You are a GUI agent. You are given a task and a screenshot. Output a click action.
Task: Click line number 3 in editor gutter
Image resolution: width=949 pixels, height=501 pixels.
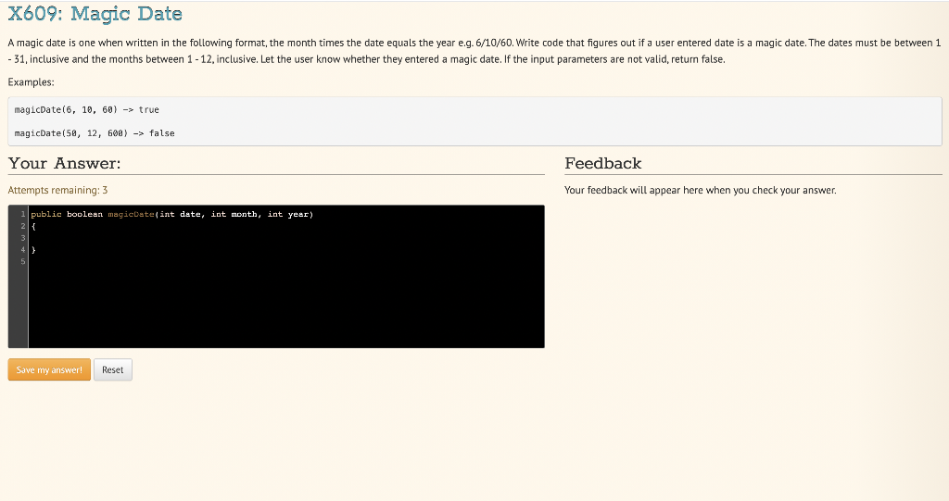23,238
